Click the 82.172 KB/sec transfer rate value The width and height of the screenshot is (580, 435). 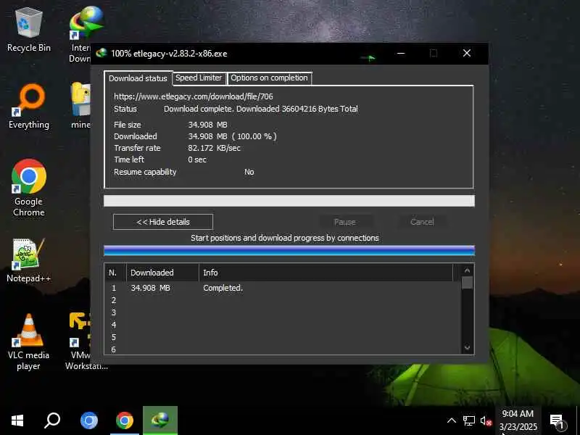(214, 148)
